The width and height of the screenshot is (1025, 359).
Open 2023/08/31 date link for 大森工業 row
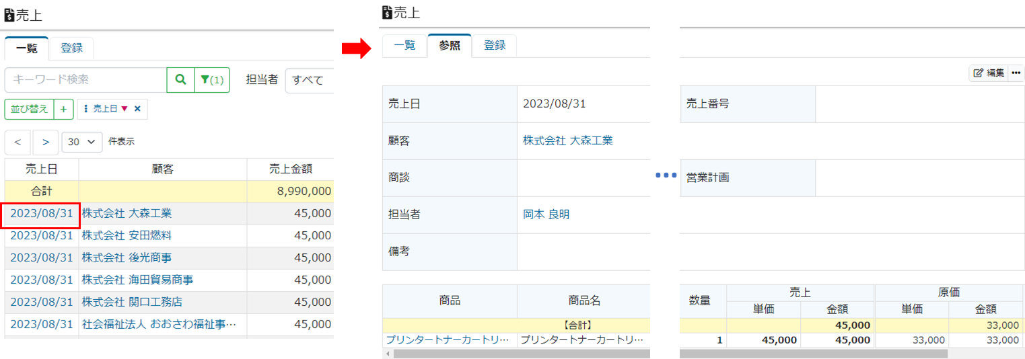click(41, 213)
